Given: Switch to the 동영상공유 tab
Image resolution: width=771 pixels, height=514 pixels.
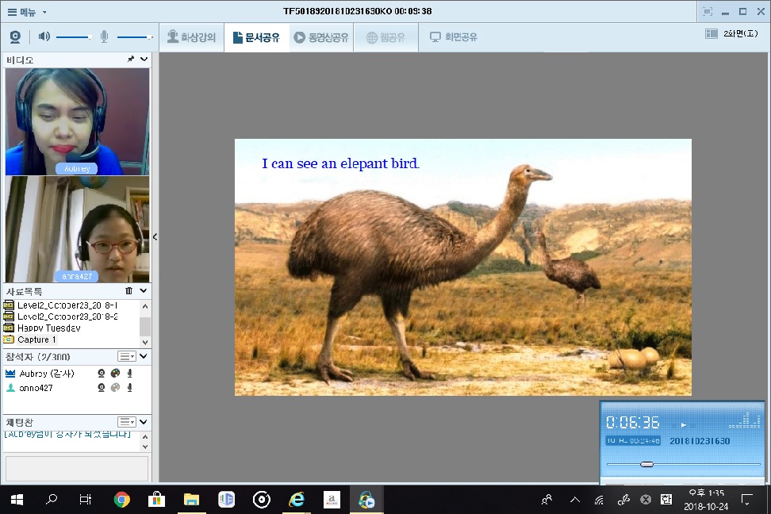Looking at the screenshot, I should (321, 37).
